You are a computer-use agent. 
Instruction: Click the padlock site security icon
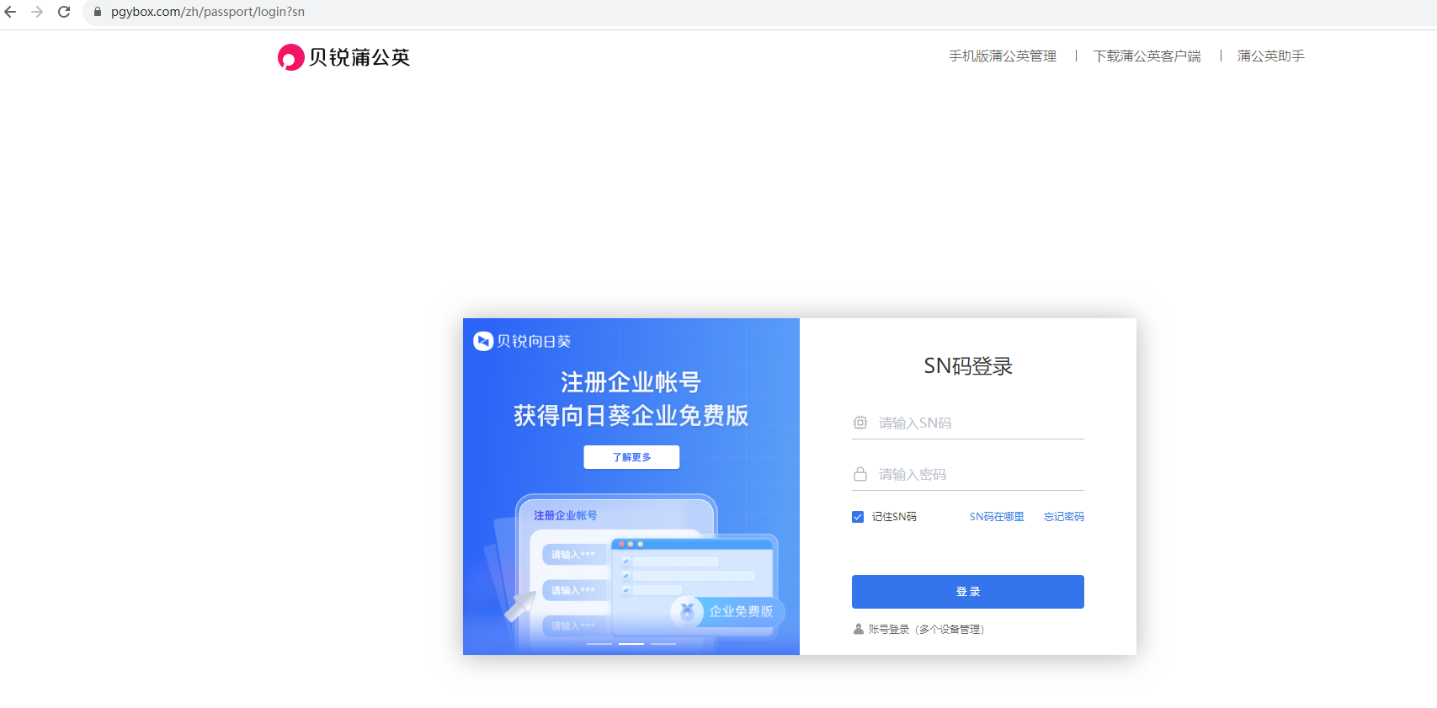(98, 12)
